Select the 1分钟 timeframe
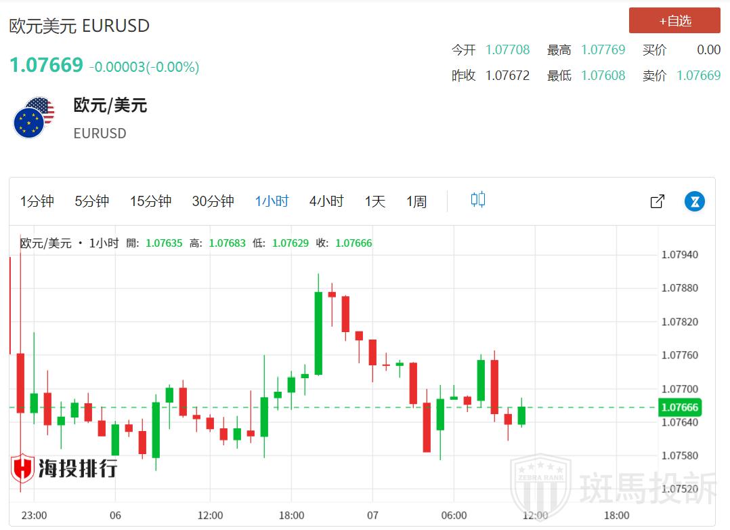Image resolution: width=730 pixels, height=530 pixels. click(x=37, y=201)
